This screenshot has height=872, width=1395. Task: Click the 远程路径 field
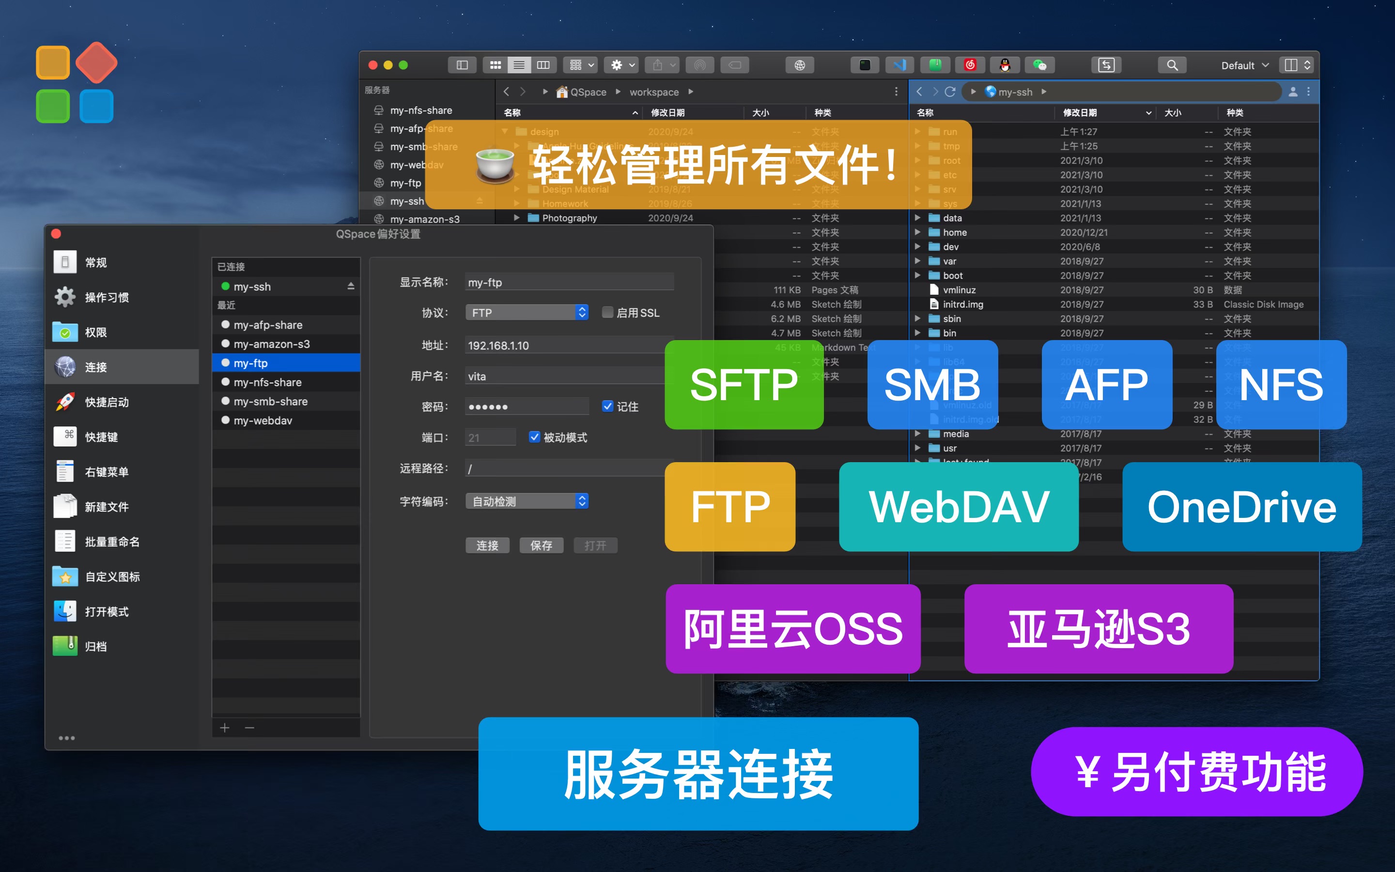coord(570,468)
